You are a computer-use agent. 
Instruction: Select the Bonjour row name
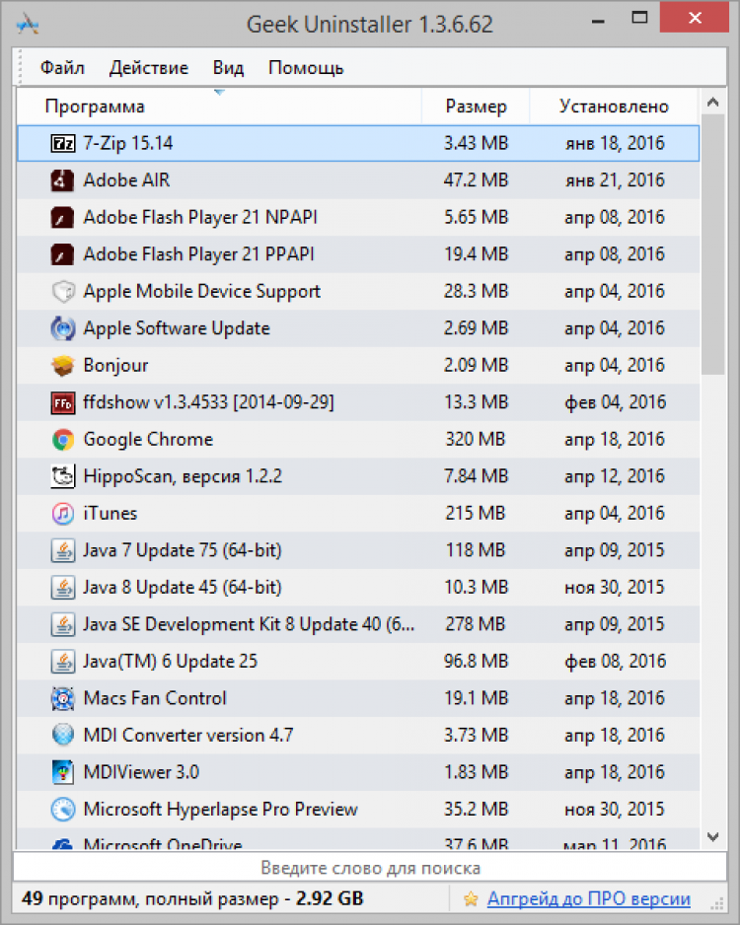pyautogui.click(x=115, y=366)
